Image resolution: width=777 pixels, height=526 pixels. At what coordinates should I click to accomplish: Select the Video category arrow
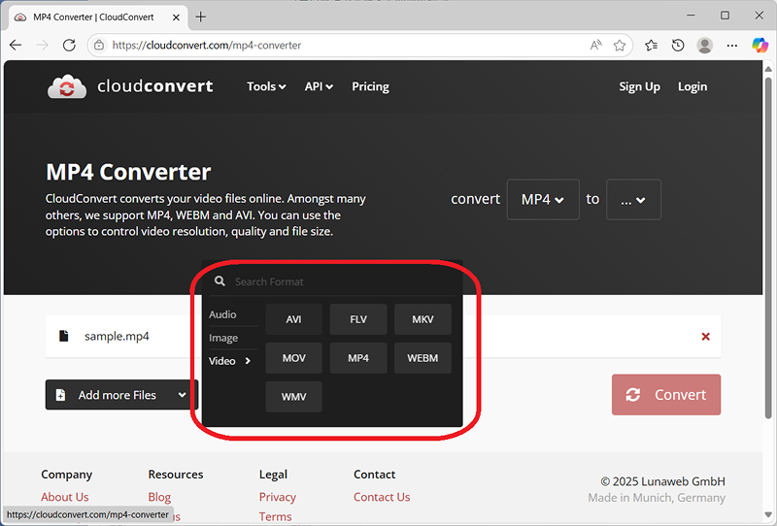click(248, 361)
